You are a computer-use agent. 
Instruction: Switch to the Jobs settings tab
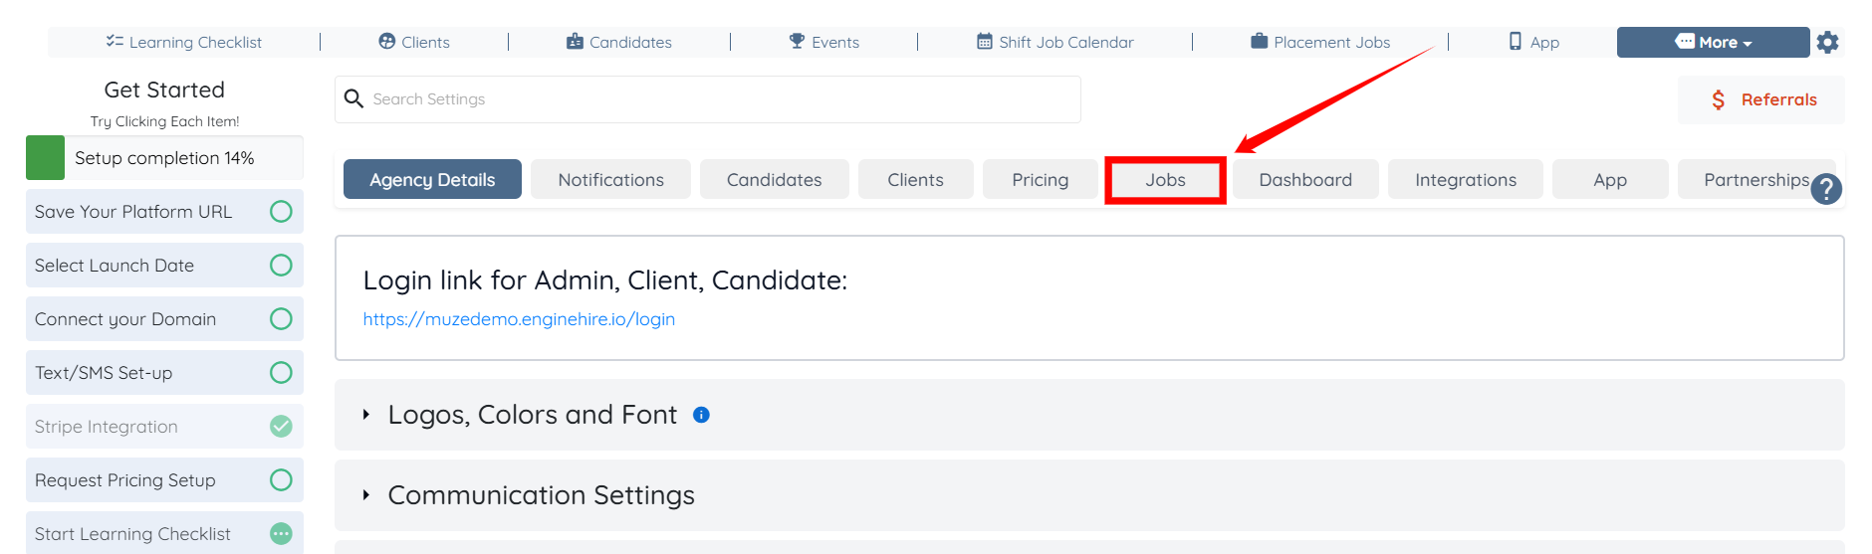click(1165, 180)
